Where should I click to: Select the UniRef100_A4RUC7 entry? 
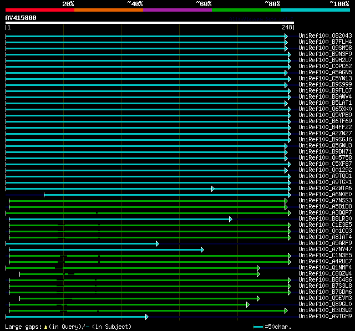pyautogui.click(x=325, y=262)
